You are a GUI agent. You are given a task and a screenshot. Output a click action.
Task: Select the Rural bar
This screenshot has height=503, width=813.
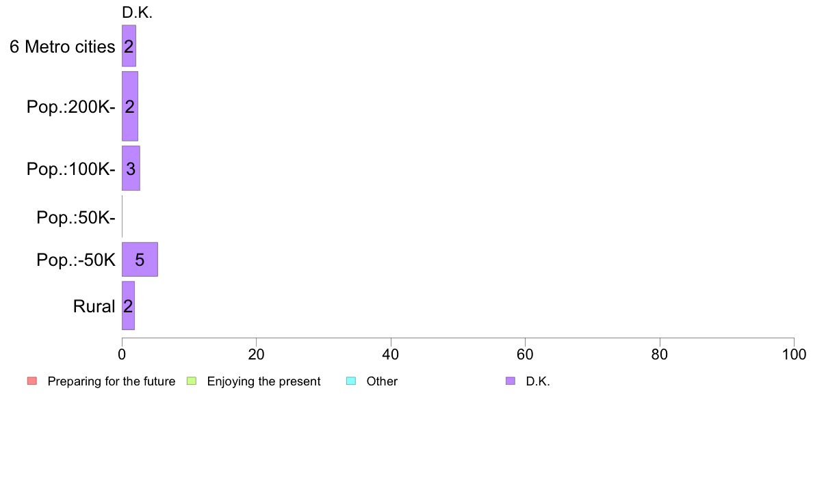128,305
